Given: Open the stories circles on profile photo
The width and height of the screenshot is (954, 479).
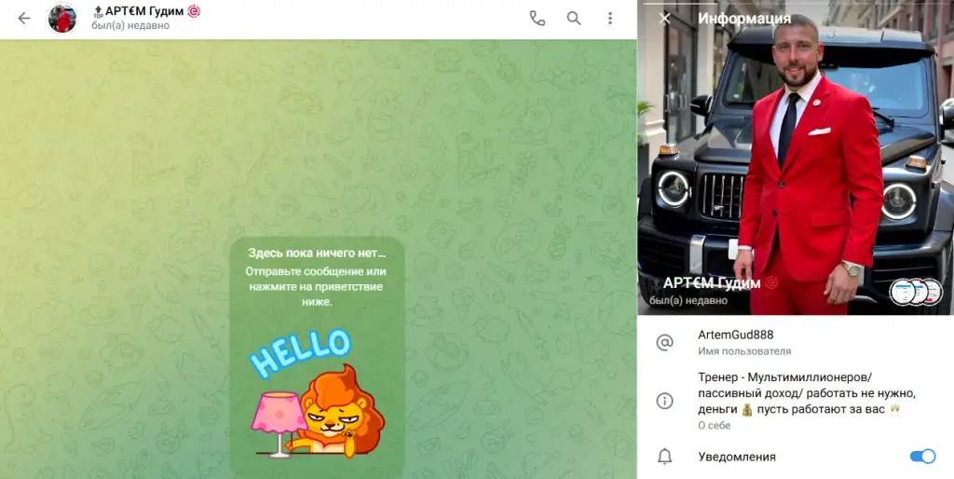Looking at the screenshot, I should coord(916,292).
